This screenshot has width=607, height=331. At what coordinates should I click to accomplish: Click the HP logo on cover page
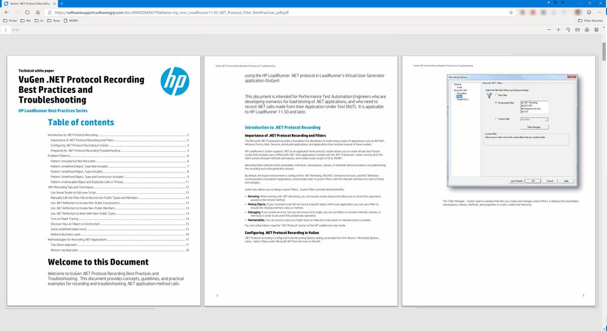(x=175, y=81)
